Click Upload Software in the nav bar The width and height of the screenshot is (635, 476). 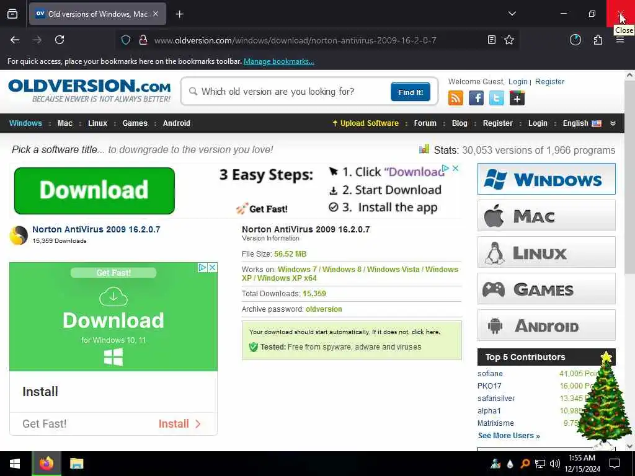[x=366, y=123]
